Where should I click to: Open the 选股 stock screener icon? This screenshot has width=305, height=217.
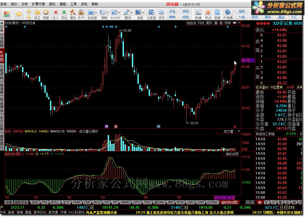(x=138, y=12)
